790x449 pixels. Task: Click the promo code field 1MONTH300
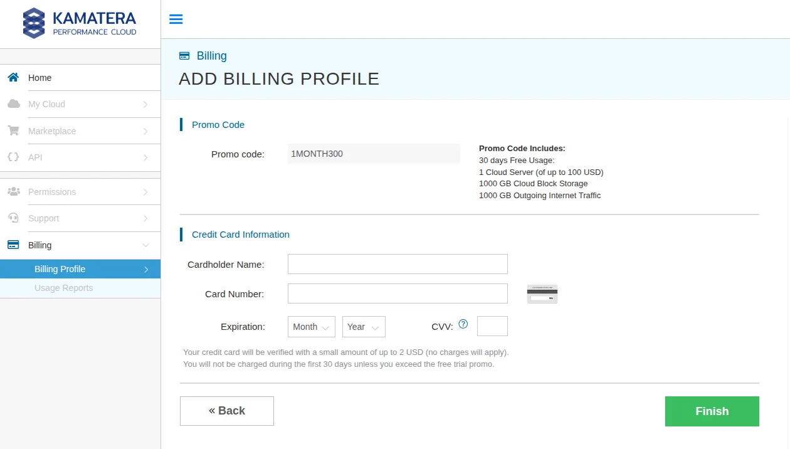374,154
